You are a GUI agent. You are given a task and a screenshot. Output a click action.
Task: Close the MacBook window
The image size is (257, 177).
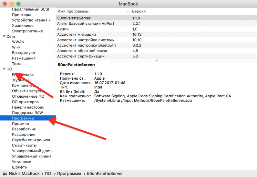click(x=5, y=4)
